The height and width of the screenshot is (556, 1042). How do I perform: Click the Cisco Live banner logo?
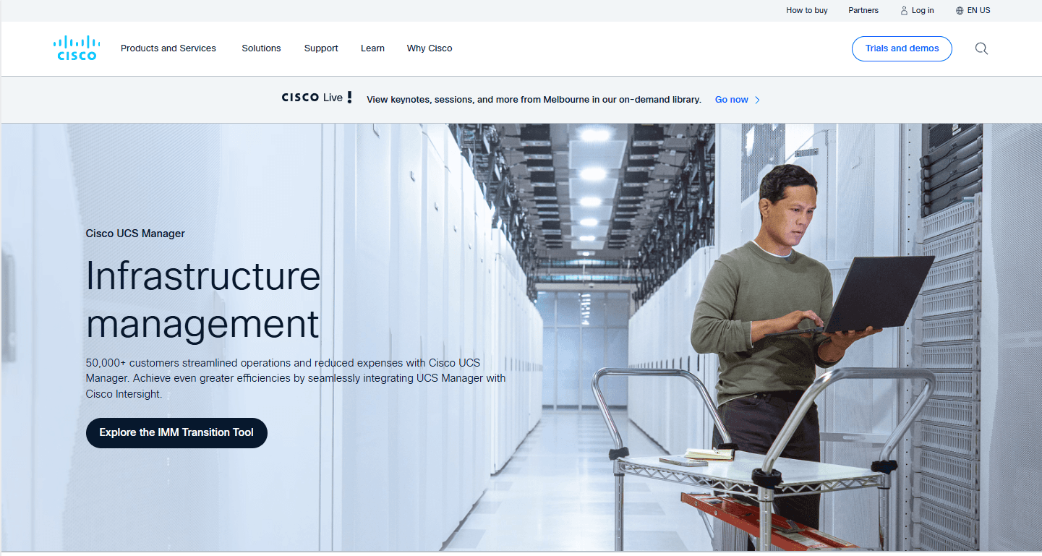click(317, 98)
